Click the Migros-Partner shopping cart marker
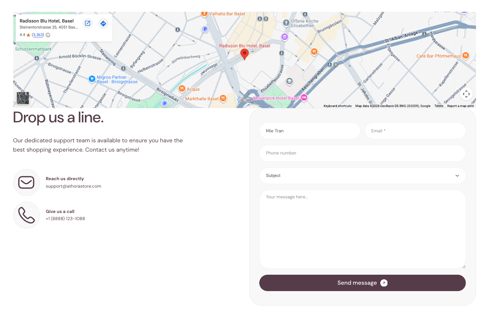This screenshot has width=491, height=320. tap(92, 79)
